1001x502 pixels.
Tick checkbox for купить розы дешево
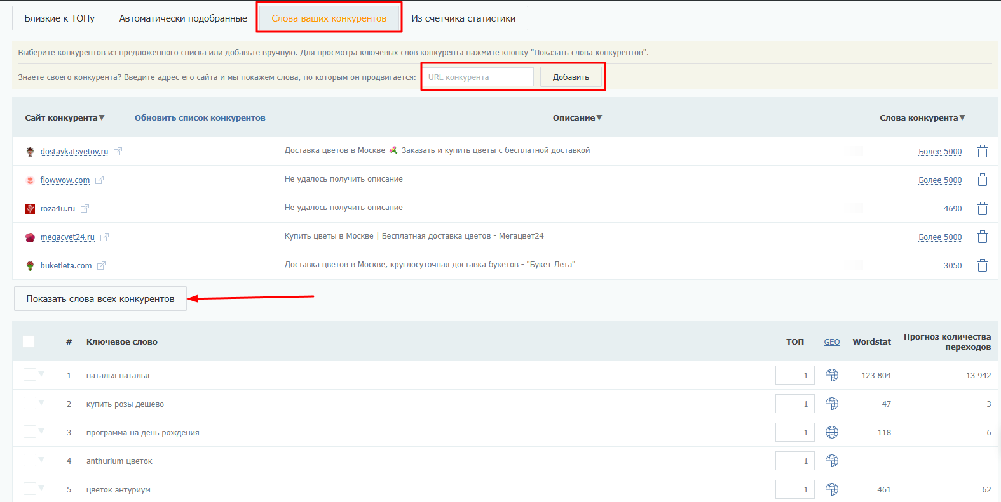30,403
